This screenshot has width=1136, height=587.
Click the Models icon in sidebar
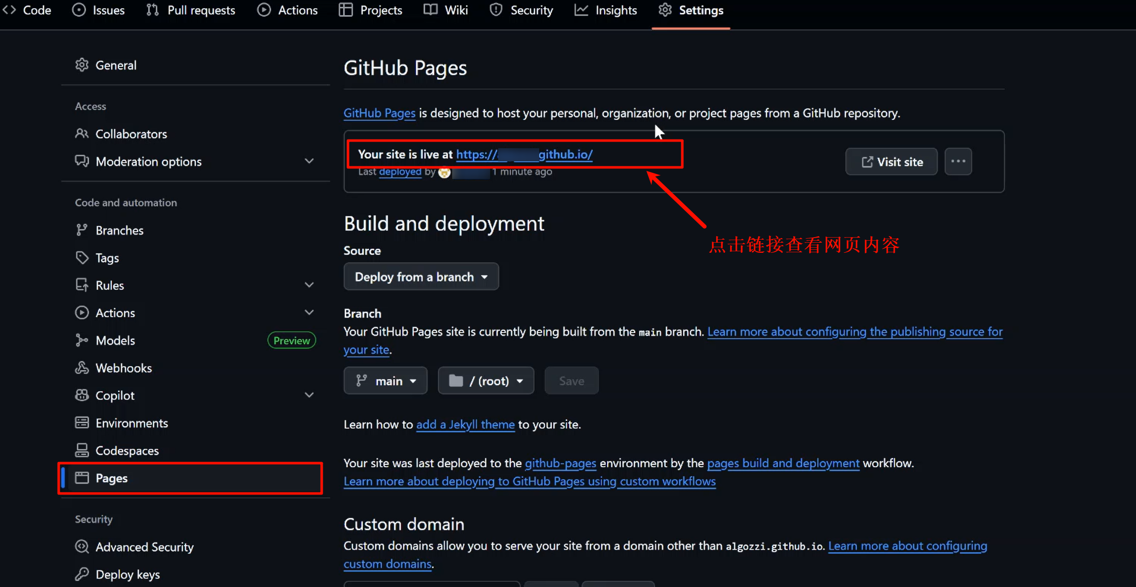click(82, 340)
